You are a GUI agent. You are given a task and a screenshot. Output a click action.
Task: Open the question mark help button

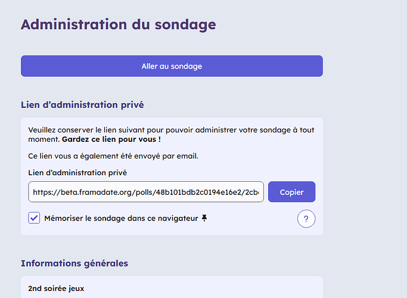pyautogui.click(x=306, y=219)
